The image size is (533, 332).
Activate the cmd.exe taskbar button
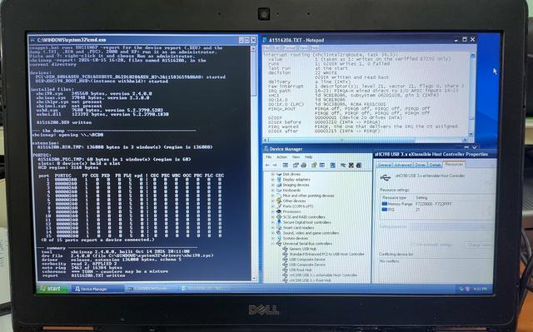click(x=152, y=289)
